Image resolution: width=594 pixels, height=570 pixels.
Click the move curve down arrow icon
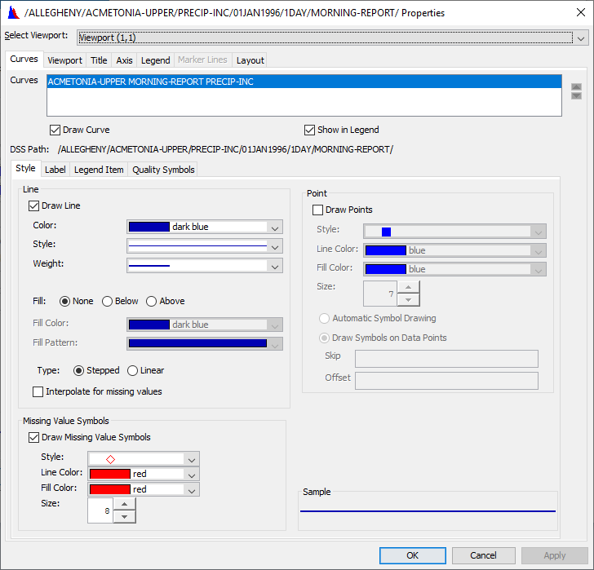coord(576,95)
